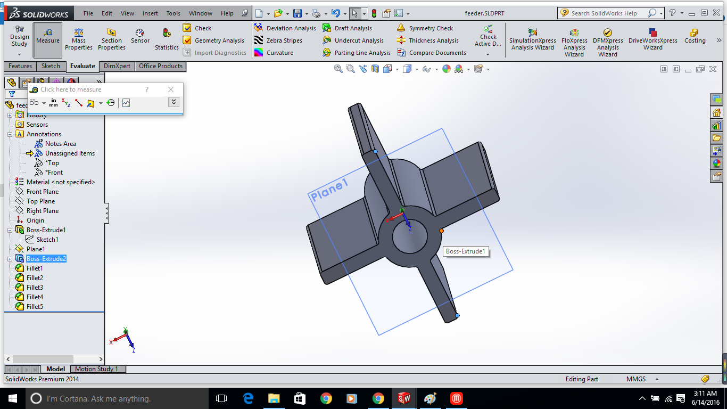Launch SimulationXpress Analysis Wizard
The image size is (727, 409).
tap(532, 40)
